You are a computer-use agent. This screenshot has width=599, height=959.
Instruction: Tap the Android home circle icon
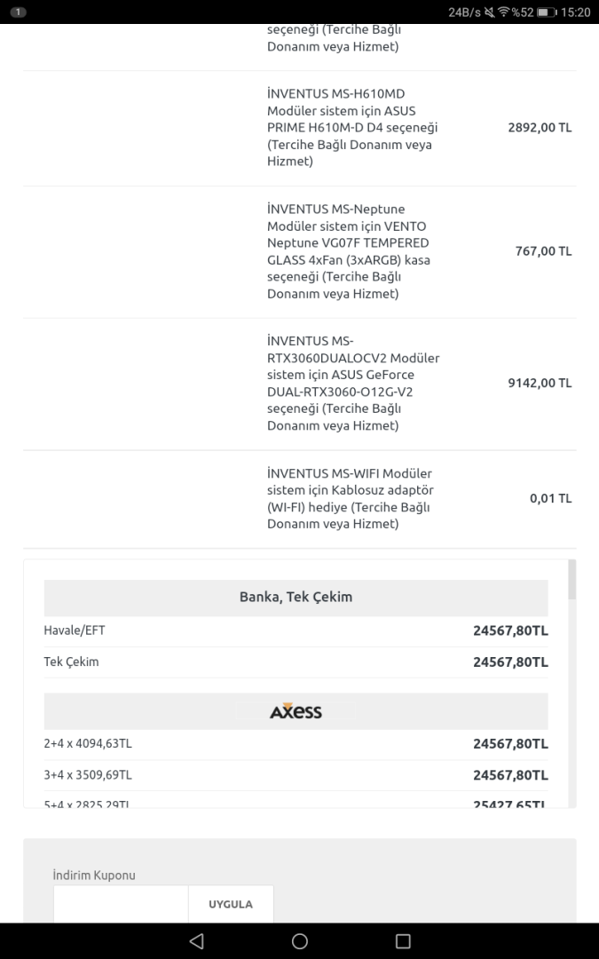coord(300,941)
